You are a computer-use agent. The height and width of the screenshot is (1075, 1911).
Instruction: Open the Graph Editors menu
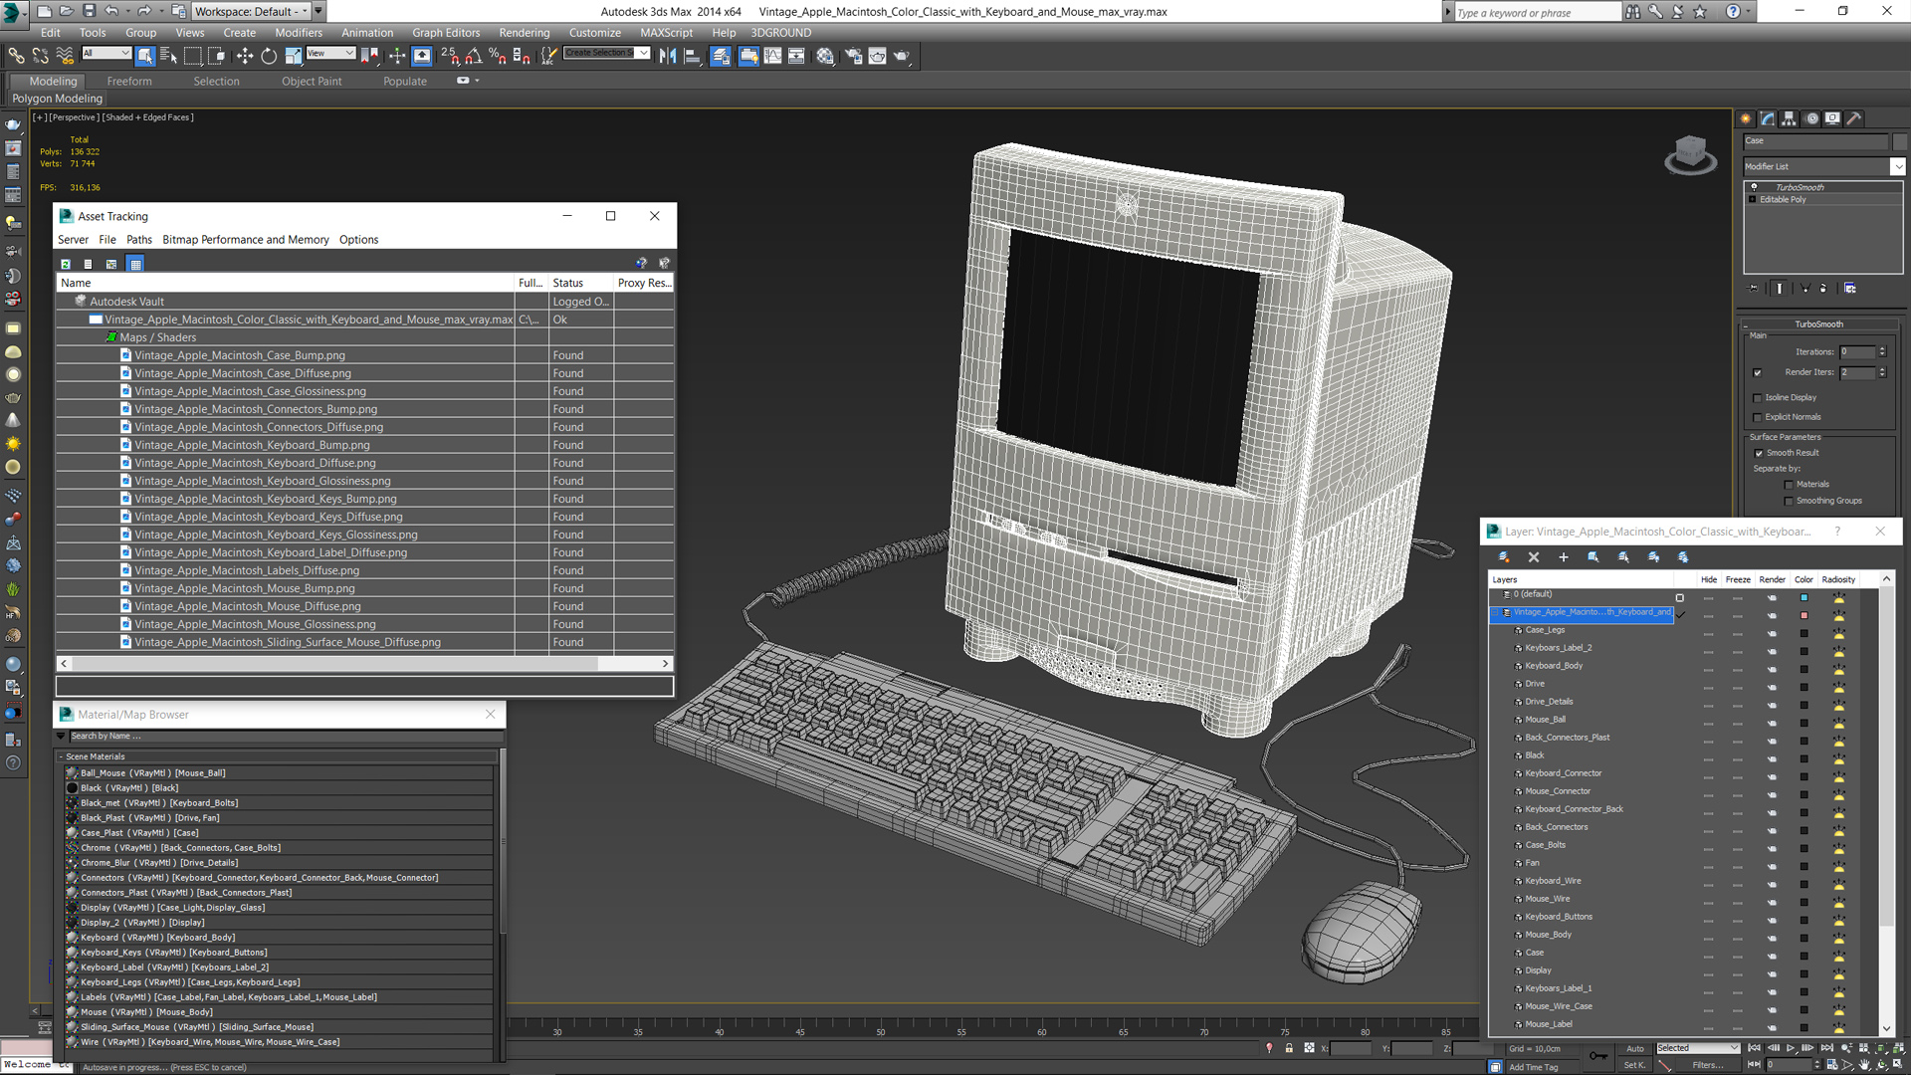coord(445,32)
